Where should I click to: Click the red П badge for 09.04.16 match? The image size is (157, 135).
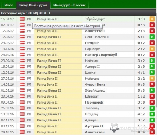coord(152,102)
